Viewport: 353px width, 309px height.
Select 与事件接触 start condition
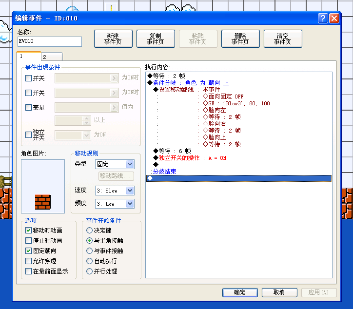[x=89, y=251]
